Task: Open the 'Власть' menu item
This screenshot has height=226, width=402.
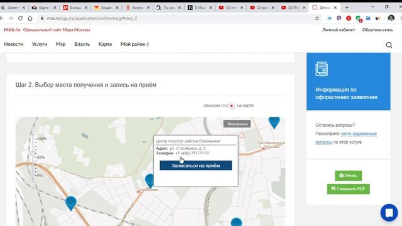Action: [x=82, y=44]
